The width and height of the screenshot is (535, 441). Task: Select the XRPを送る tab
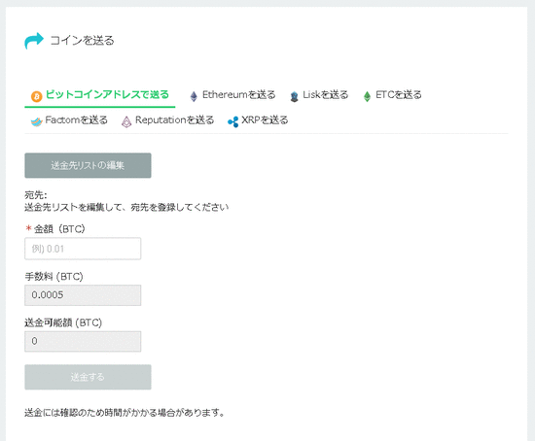pyautogui.click(x=258, y=120)
